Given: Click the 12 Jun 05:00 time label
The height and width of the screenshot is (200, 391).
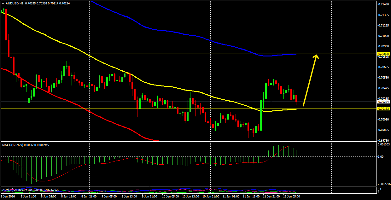Looking at the screenshot, I should [291, 196].
